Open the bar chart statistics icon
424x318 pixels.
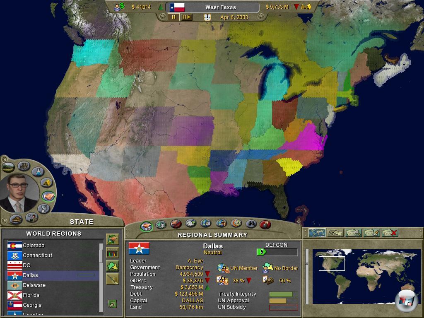coord(112,253)
